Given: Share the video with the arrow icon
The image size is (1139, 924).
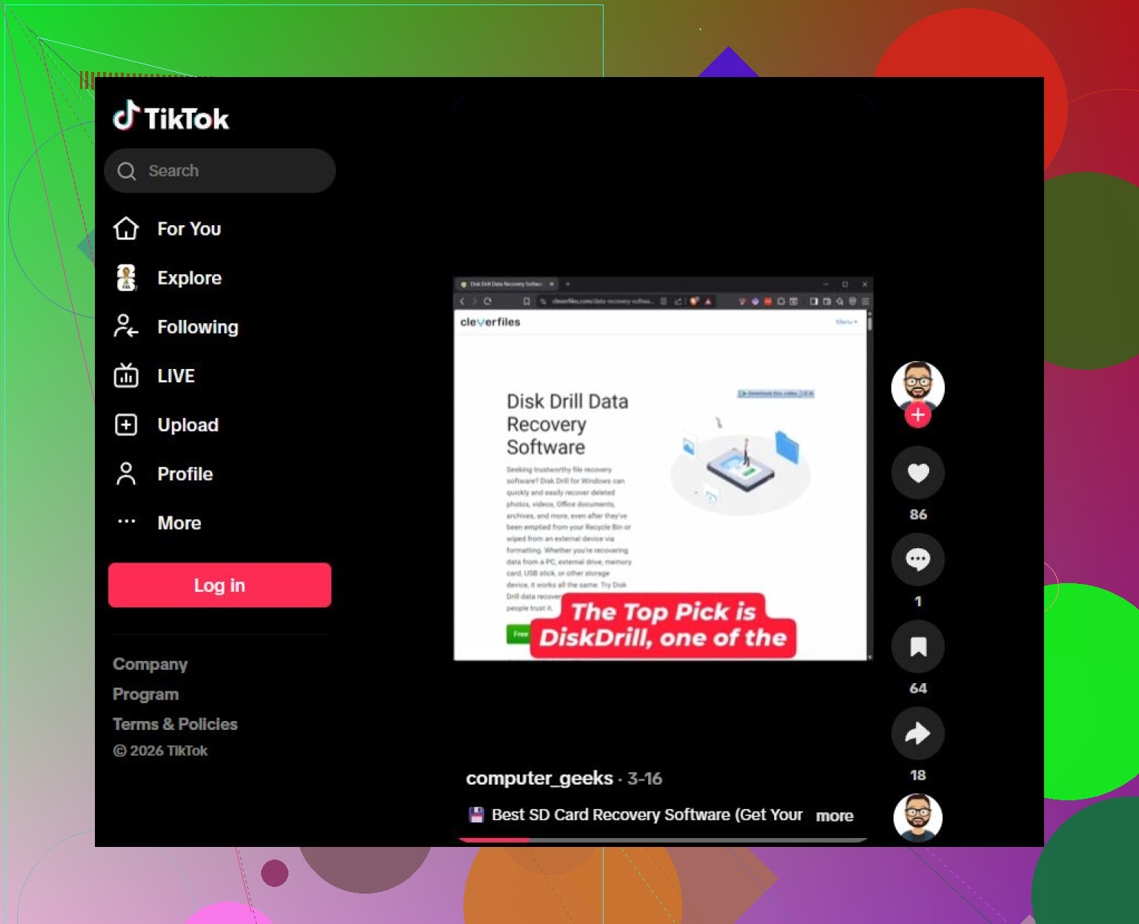Looking at the screenshot, I should (918, 734).
